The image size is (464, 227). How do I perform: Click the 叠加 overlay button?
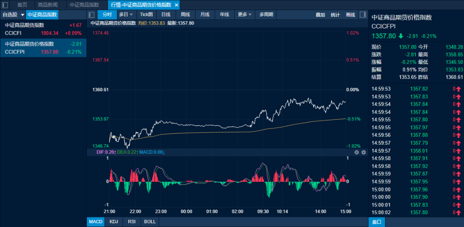pos(320,15)
